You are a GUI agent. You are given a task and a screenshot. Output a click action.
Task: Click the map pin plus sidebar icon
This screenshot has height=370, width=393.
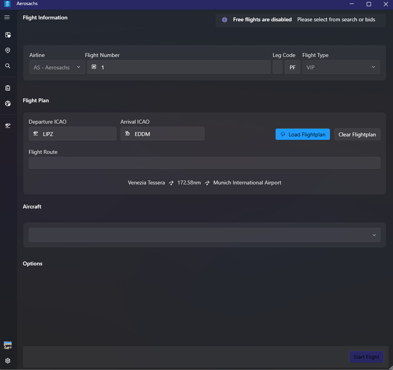coord(7,50)
